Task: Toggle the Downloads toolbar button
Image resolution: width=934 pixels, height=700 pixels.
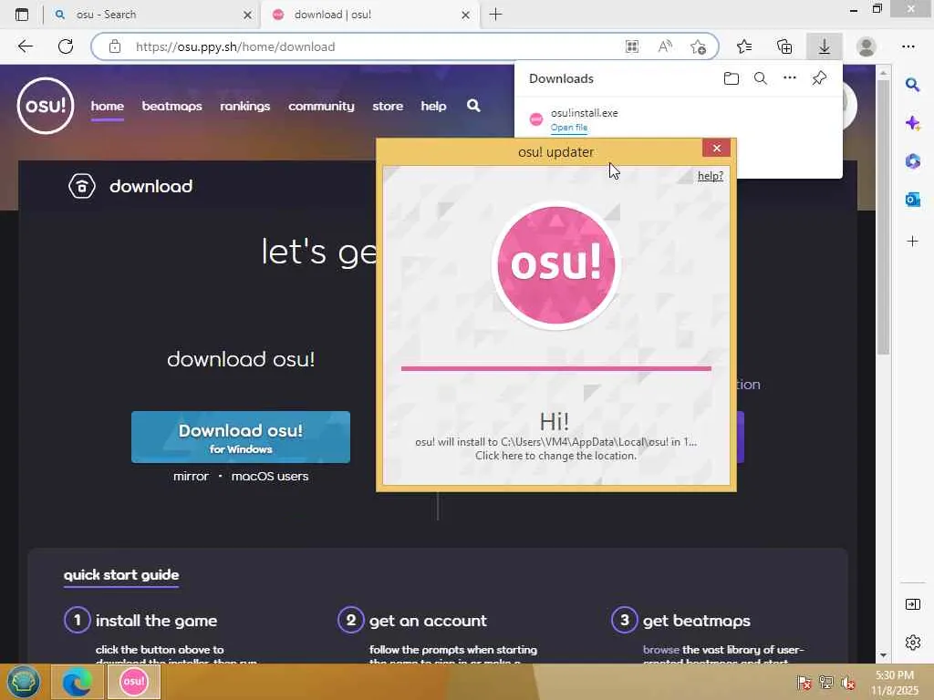Action: click(x=825, y=46)
